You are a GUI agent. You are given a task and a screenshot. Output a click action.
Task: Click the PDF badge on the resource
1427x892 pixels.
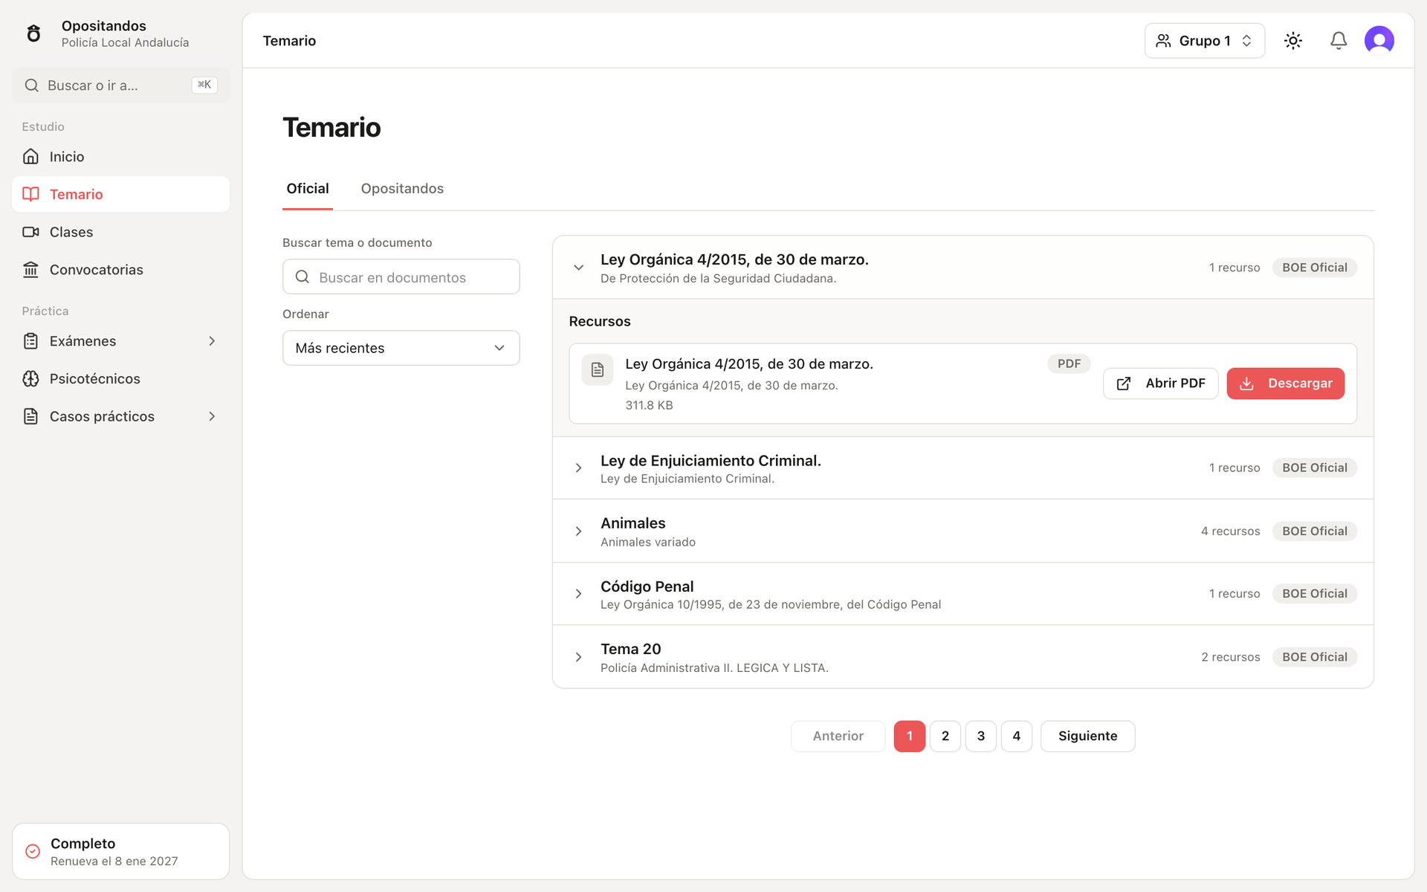1069,363
